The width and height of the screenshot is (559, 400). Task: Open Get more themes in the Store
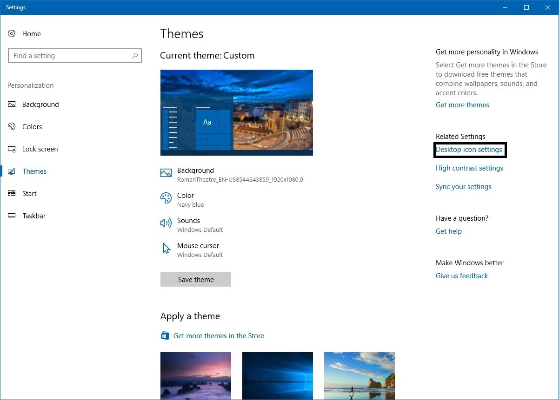point(219,335)
